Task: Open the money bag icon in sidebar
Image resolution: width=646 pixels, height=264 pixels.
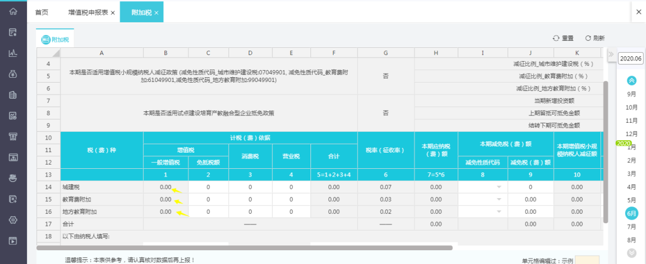Action: click(13, 74)
